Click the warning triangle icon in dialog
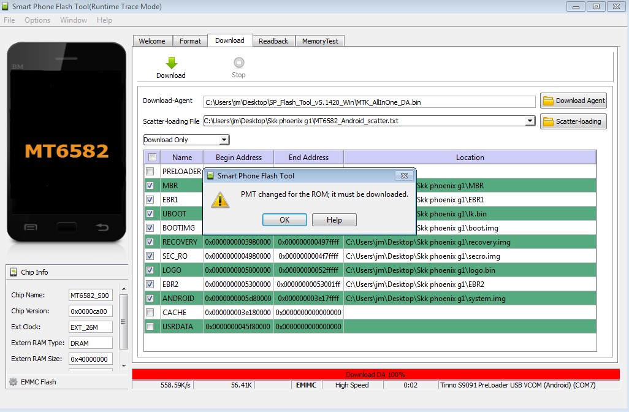This screenshot has width=629, height=412. [x=220, y=200]
